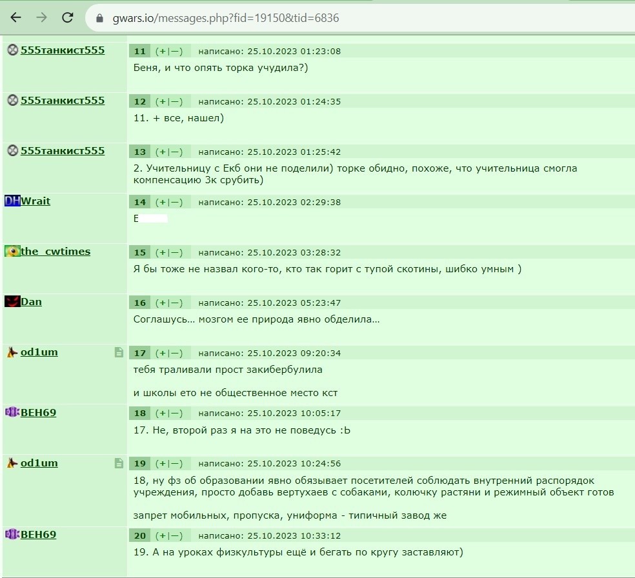Open BEH69 profile from post 18
635x578 pixels.
[39, 412]
